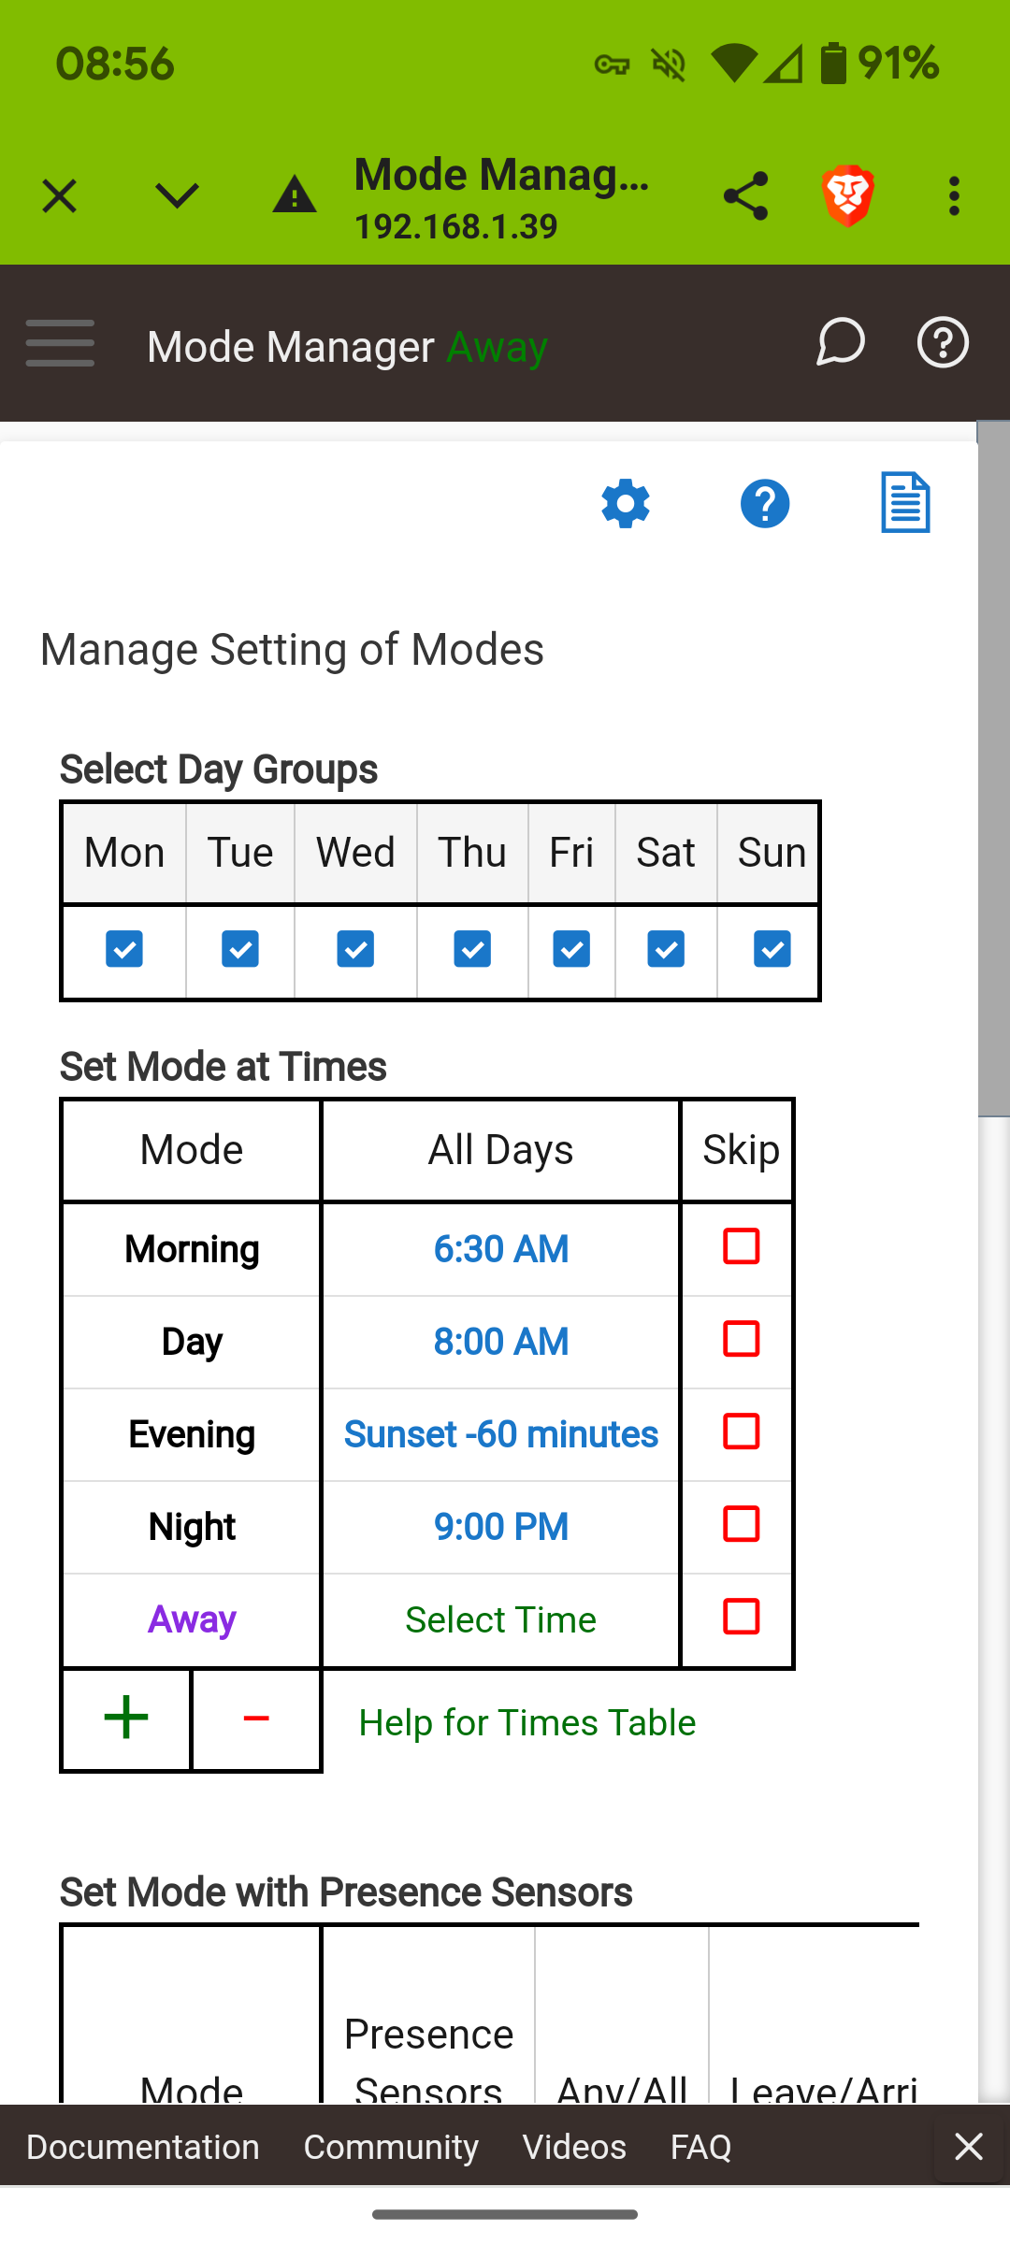The height and width of the screenshot is (2244, 1010).
Task: Add a mode row with green plus
Action: click(126, 1718)
